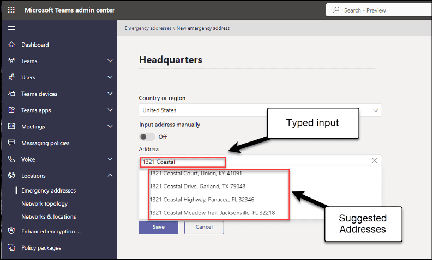
Task: Click the Teams apps label
Action: click(x=36, y=110)
